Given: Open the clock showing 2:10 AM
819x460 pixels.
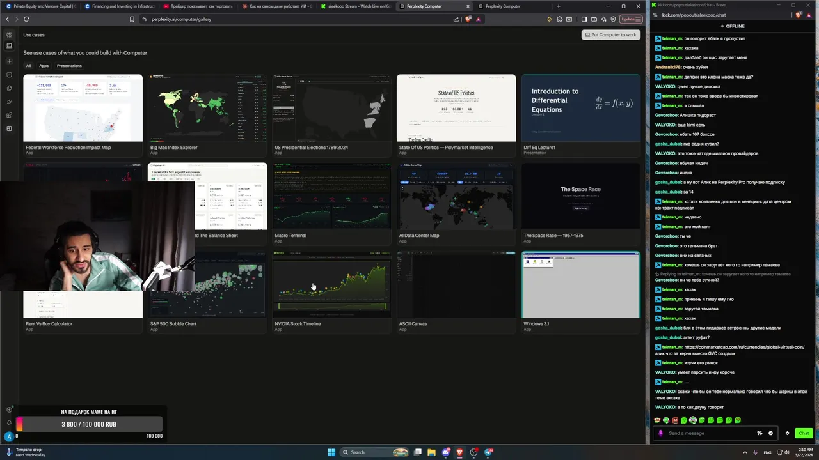Looking at the screenshot, I should pos(802,452).
